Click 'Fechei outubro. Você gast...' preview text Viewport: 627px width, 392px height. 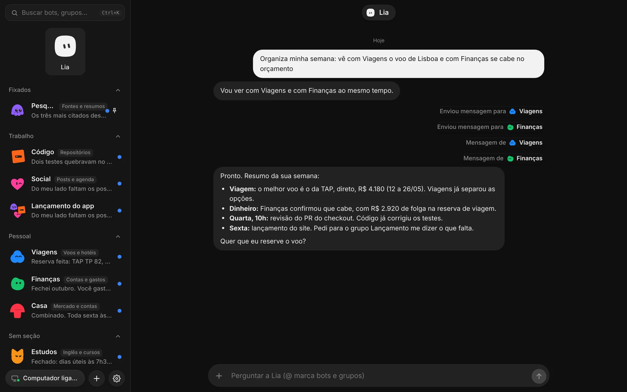(71, 289)
